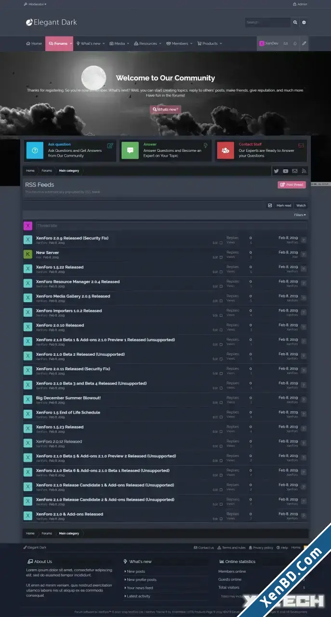Click avatar beside XenForo 1.5.23 Released
Screen dimensions: 331x617
click(28, 429)
